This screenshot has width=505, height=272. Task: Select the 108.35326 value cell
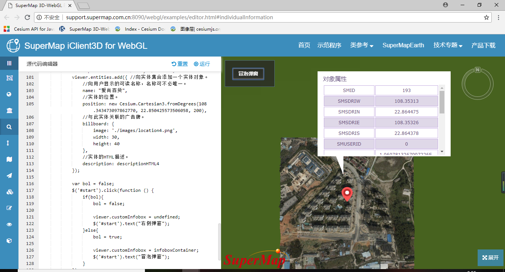coord(407,123)
